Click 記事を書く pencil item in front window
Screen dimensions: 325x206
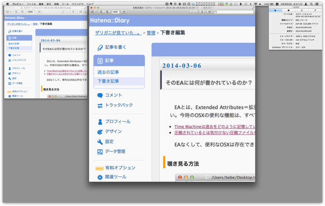click(112, 47)
